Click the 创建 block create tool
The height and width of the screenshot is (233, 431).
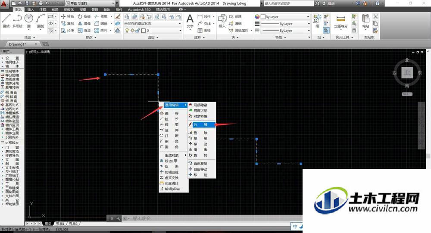pyautogui.click(x=235, y=16)
